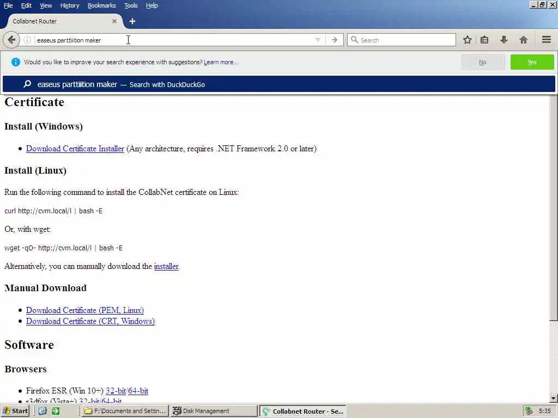Go back using the back arrow button

(x=11, y=40)
